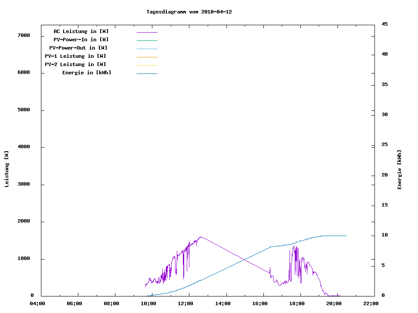Click the PV-2 Leistung in [W] legend label
Image resolution: width=418 pixels, height=313 pixels.
click(75, 64)
